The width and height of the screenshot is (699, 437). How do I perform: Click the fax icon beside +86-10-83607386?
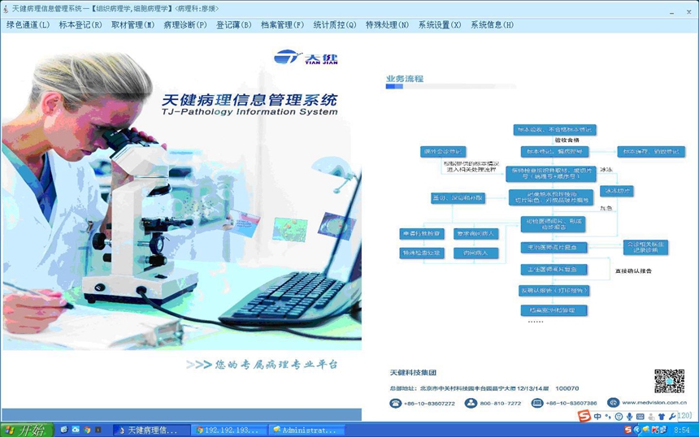click(x=537, y=403)
